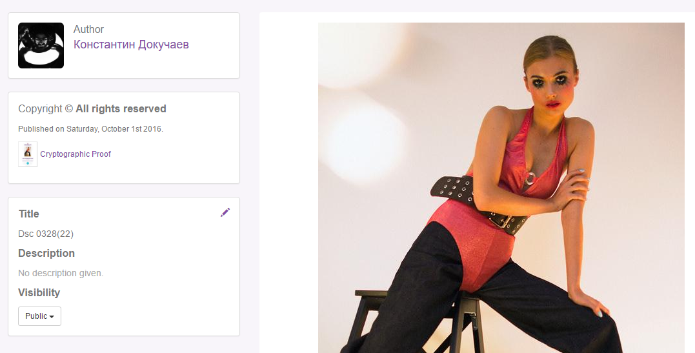Click the Title section heading
This screenshot has width=695, height=353.
click(x=29, y=214)
